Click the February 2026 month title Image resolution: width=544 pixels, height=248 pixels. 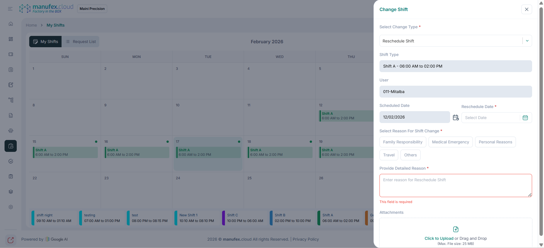coord(267,42)
